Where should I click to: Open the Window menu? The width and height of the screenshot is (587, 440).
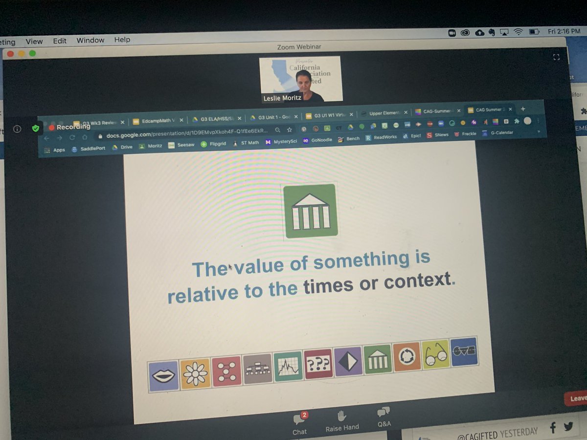pos(90,40)
